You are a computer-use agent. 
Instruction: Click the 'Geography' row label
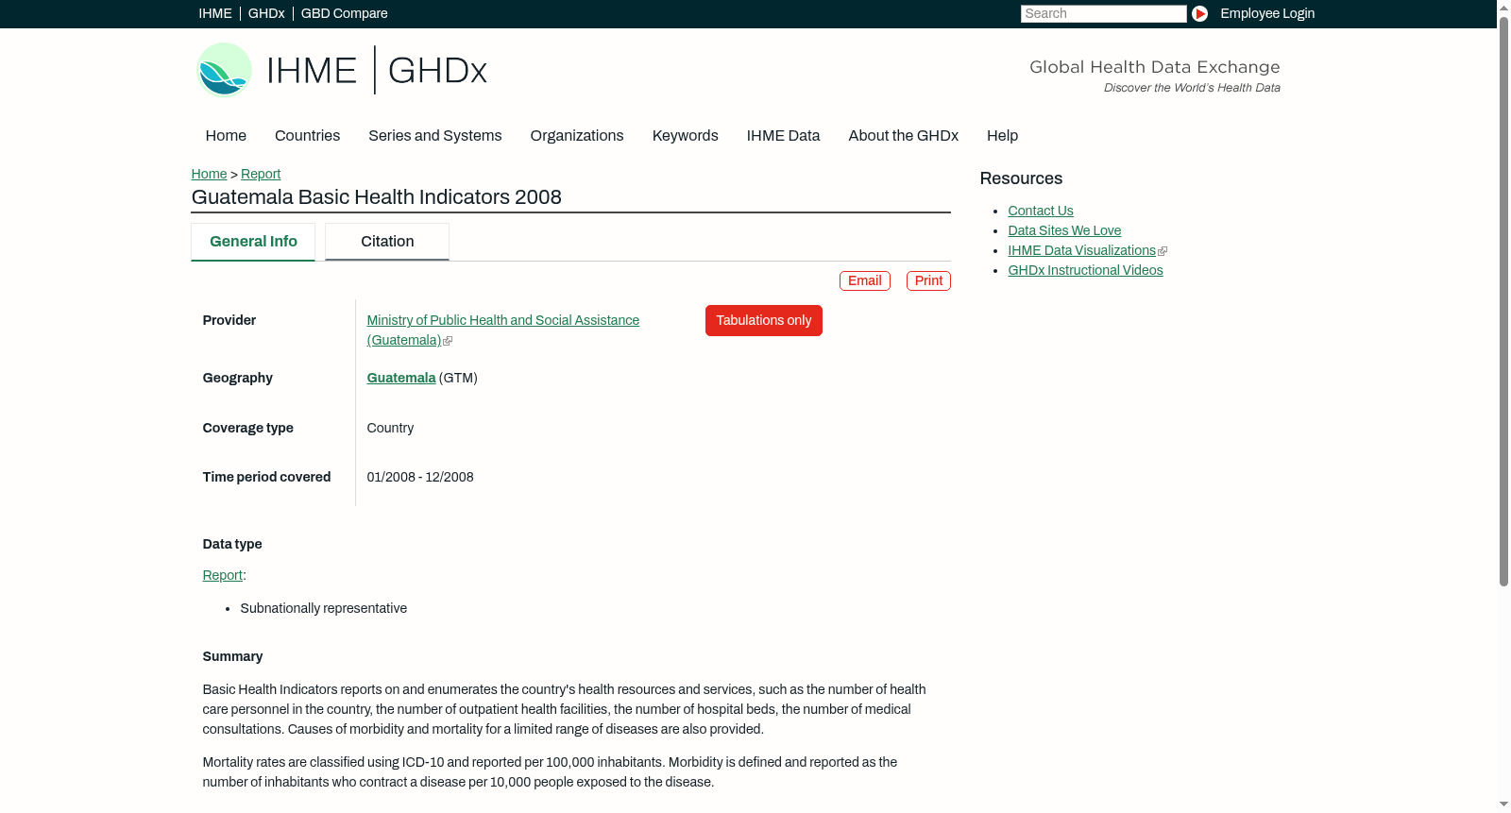(x=238, y=379)
